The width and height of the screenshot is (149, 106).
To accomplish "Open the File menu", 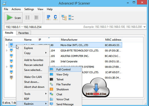I will (x=6, y=9).
